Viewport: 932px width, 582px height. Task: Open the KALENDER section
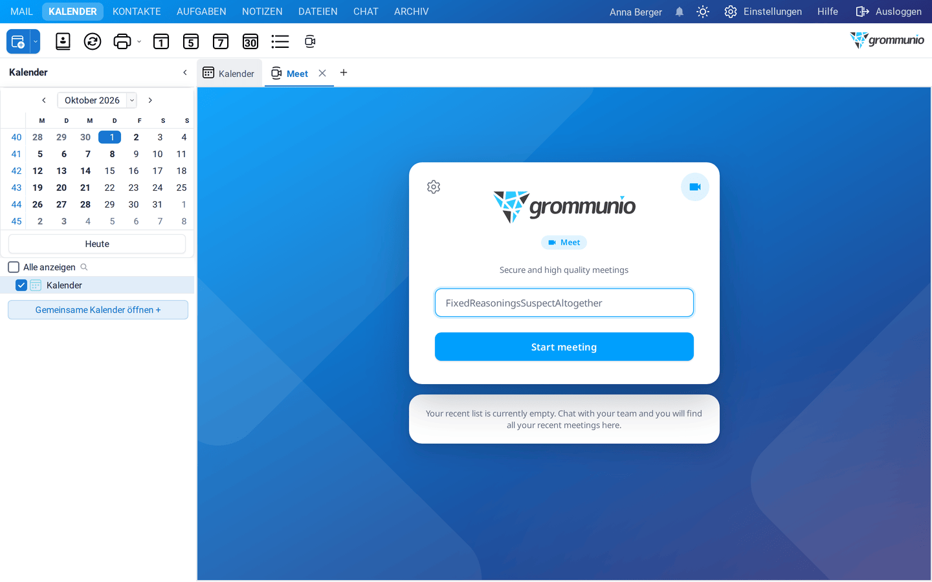coord(72,12)
